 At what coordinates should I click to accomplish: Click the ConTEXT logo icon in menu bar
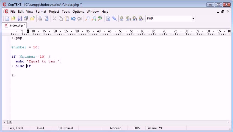[6, 12]
